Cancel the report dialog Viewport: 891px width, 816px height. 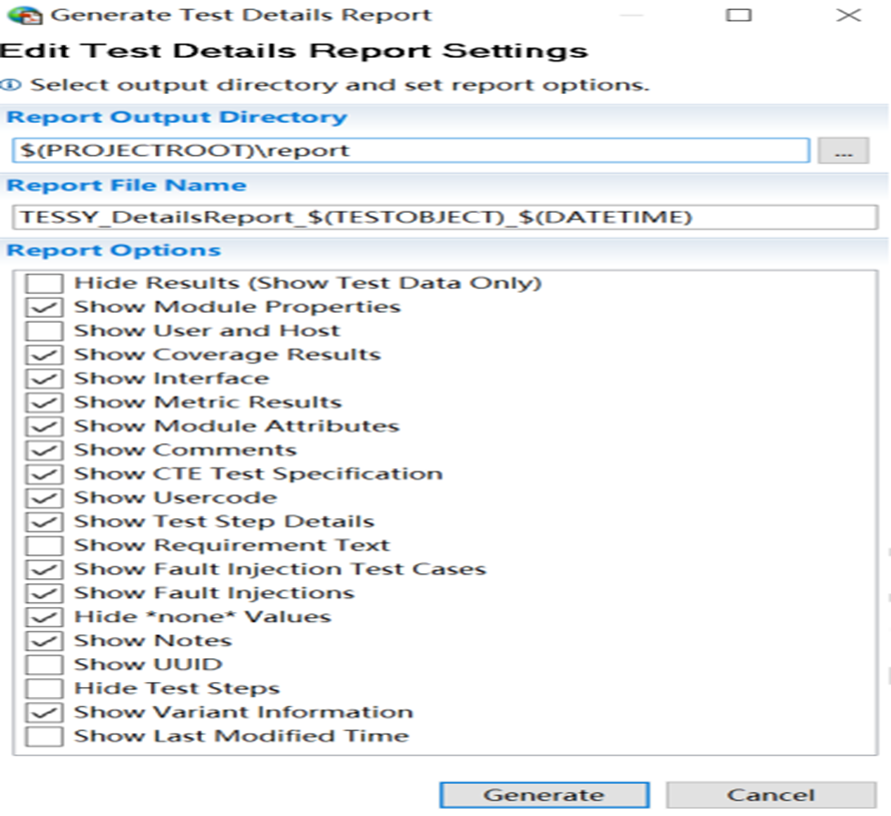(771, 795)
